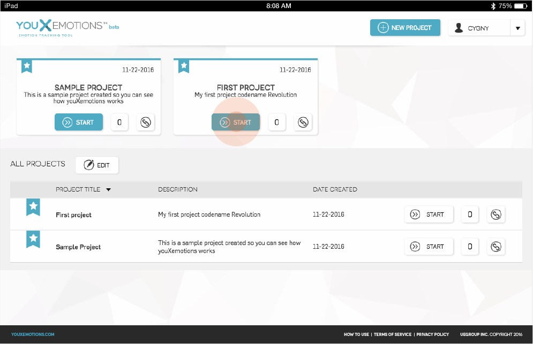
Task: Start First Project from its card
Action: pos(236,123)
